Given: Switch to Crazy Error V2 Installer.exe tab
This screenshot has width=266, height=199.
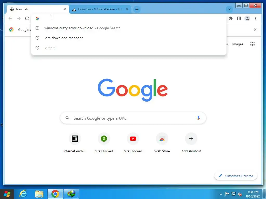Looking at the screenshot, I should [x=101, y=9].
